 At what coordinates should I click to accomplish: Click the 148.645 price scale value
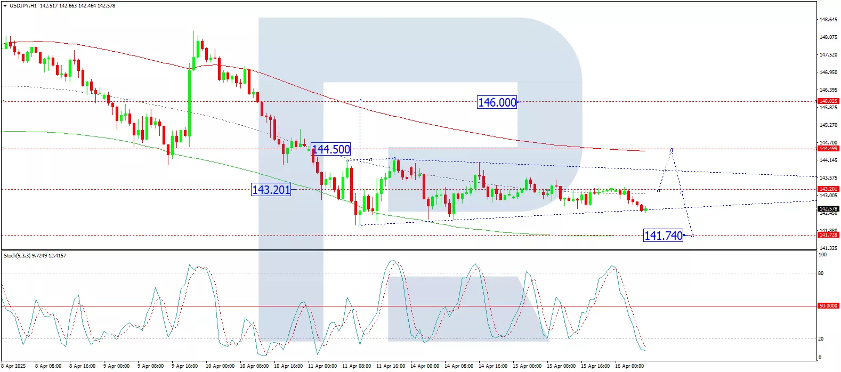(828, 20)
